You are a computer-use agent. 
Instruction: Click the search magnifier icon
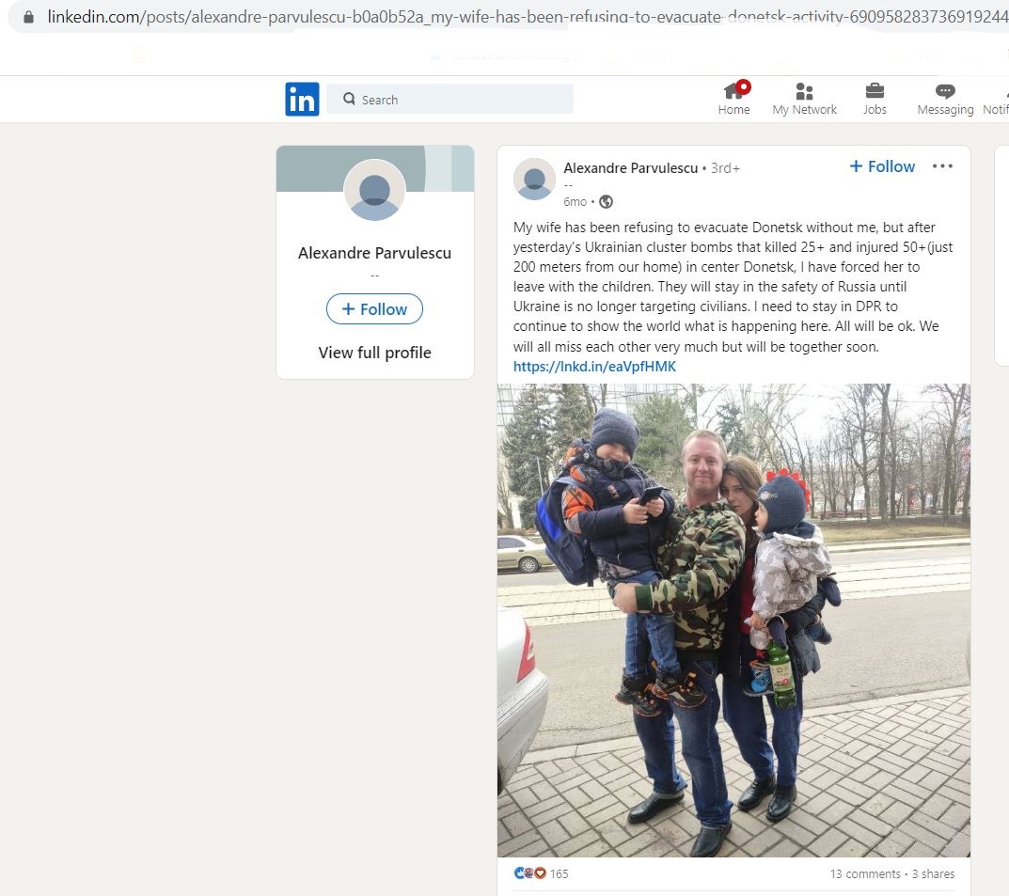point(349,99)
